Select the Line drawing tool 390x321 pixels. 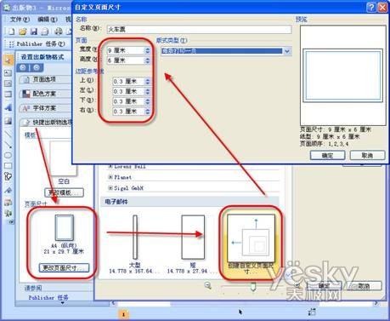[x=8, y=134]
